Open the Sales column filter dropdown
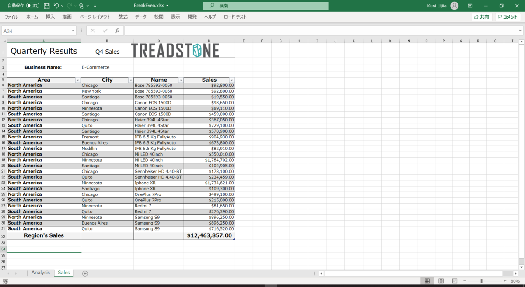525x287 pixels. [x=232, y=80]
